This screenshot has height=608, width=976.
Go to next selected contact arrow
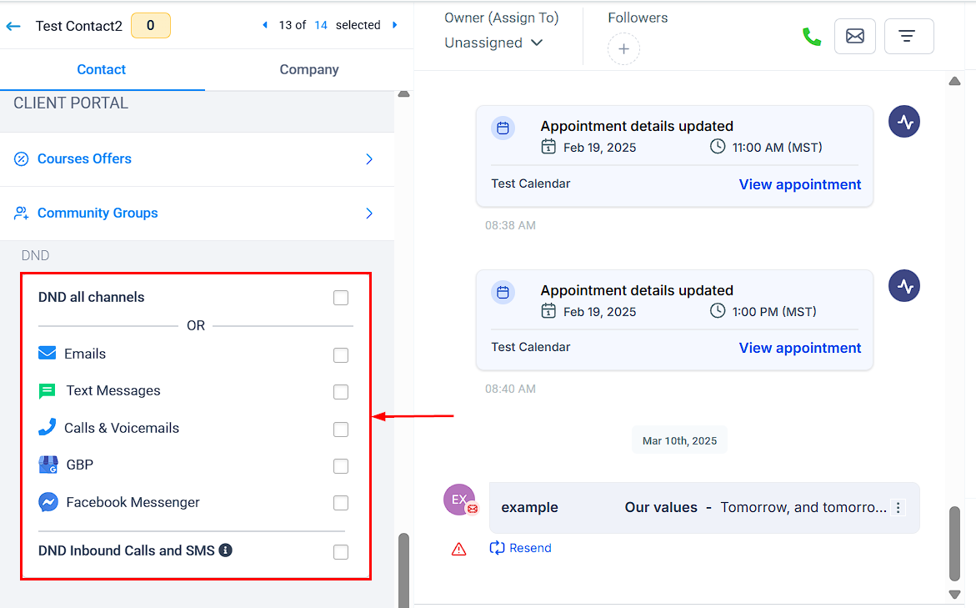click(x=394, y=25)
